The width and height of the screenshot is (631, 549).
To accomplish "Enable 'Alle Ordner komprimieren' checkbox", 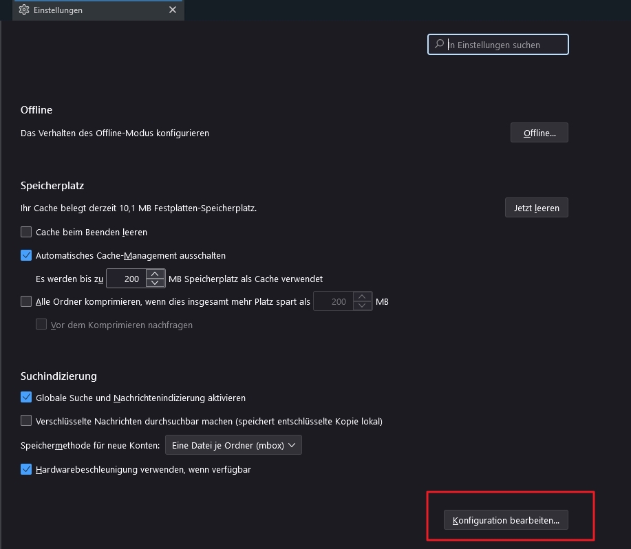I will pos(27,301).
